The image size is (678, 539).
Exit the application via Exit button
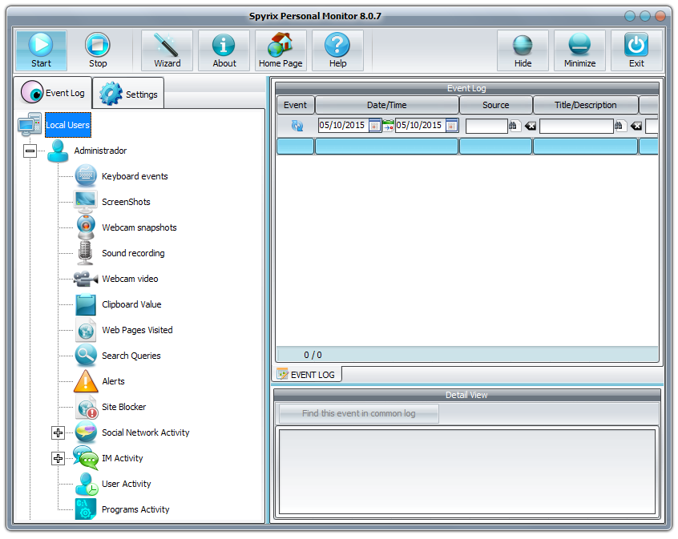point(636,50)
